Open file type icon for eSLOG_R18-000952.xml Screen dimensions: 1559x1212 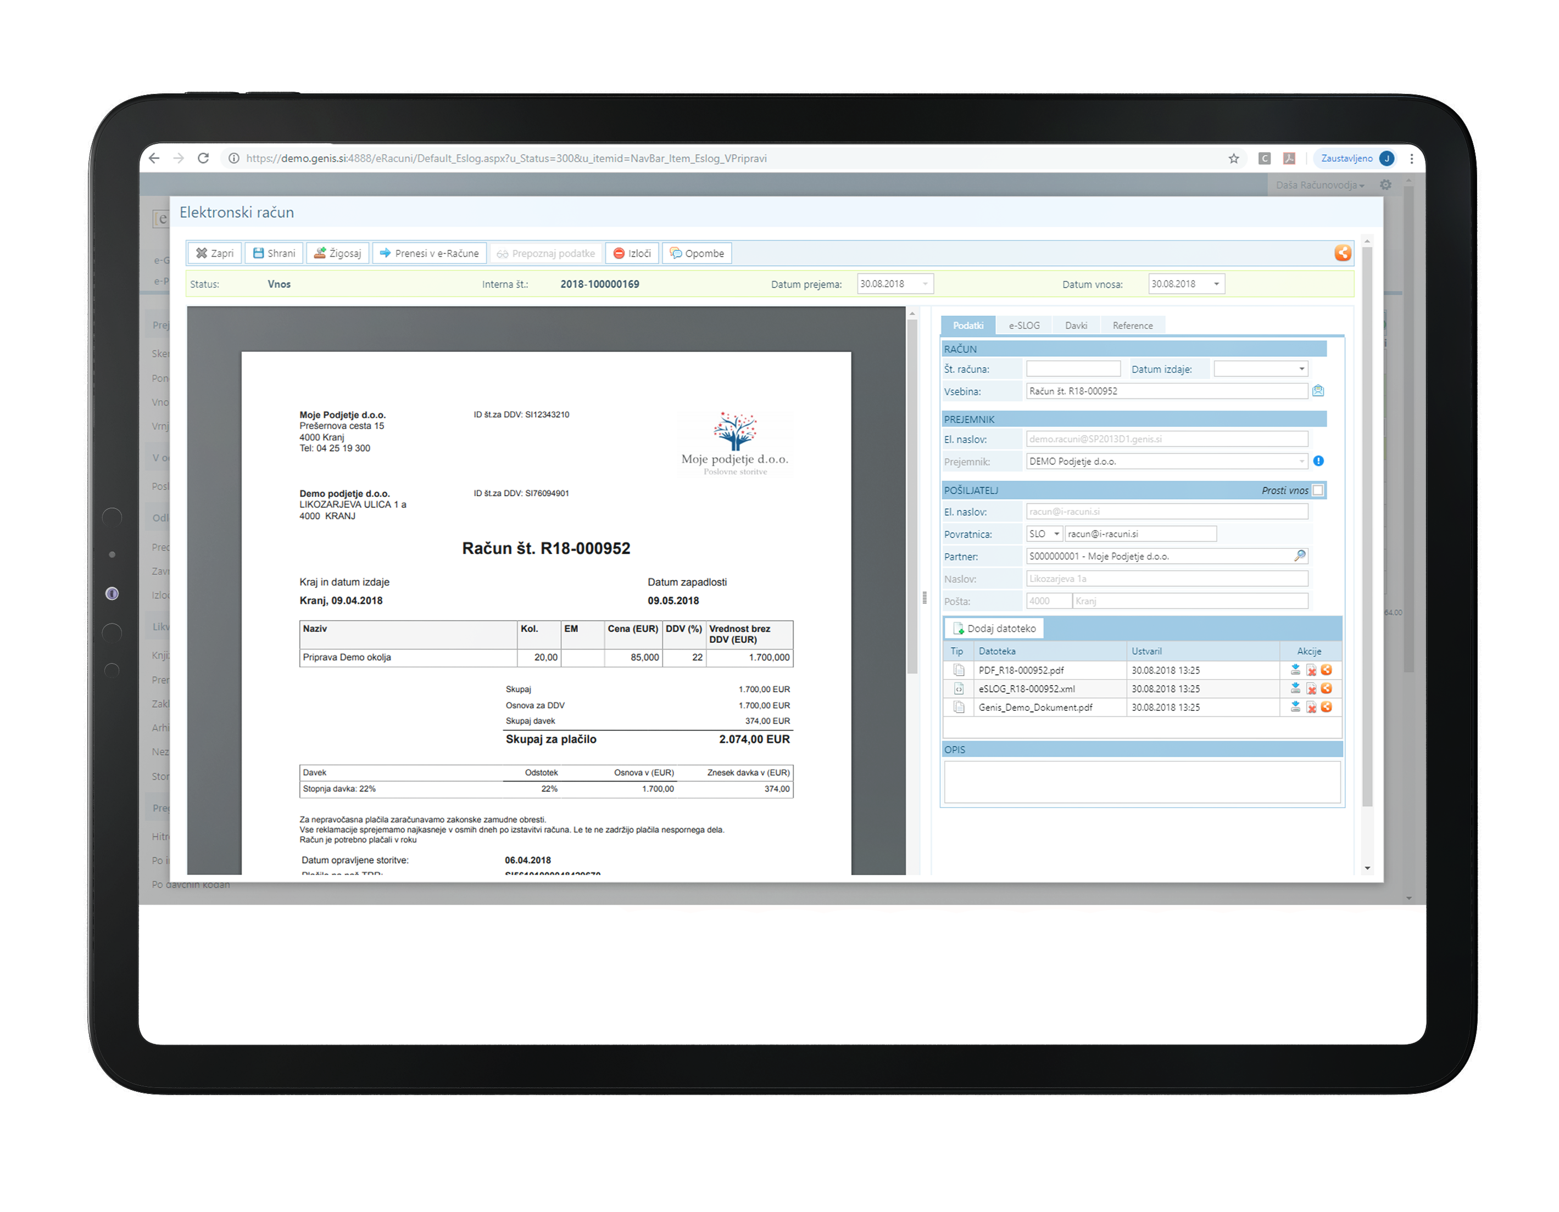tap(959, 688)
